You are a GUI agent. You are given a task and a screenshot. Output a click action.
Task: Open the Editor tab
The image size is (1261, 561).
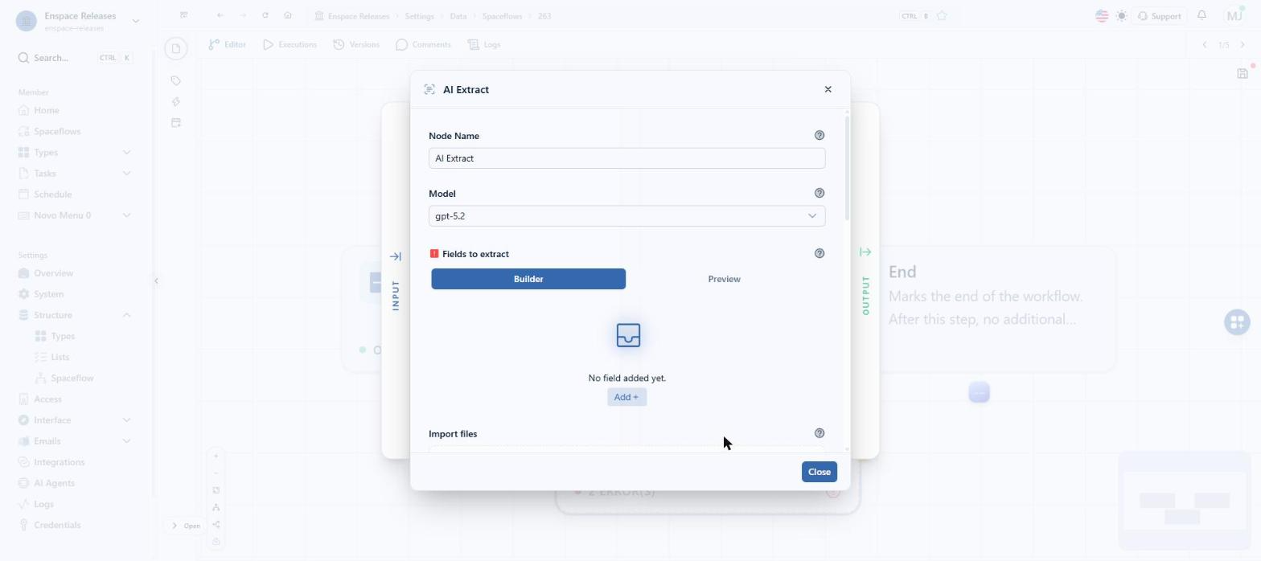[x=227, y=45]
